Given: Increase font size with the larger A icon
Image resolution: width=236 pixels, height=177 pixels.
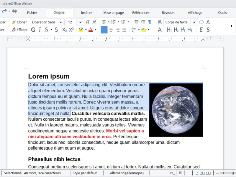Looking at the screenshot, I should click(x=88, y=22).
